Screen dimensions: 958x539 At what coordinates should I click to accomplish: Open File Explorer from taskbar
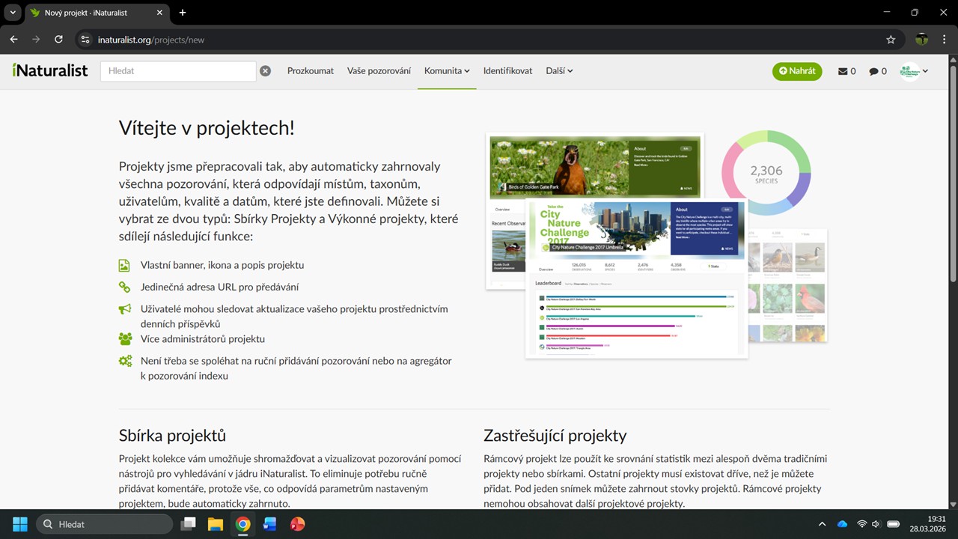pos(216,524)
